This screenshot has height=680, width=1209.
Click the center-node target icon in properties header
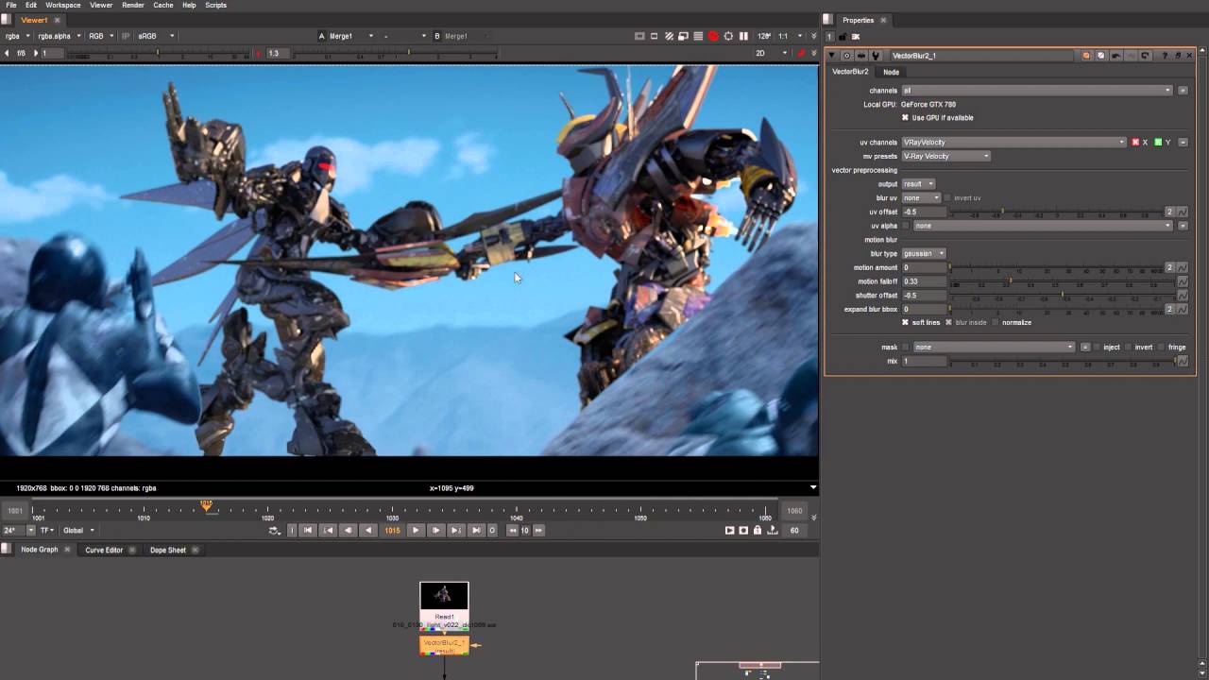pyautogui.click(x=846, y=56)
